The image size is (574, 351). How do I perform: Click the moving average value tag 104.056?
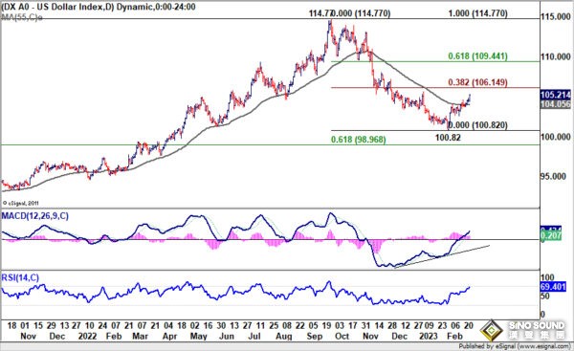coord(555,104)
